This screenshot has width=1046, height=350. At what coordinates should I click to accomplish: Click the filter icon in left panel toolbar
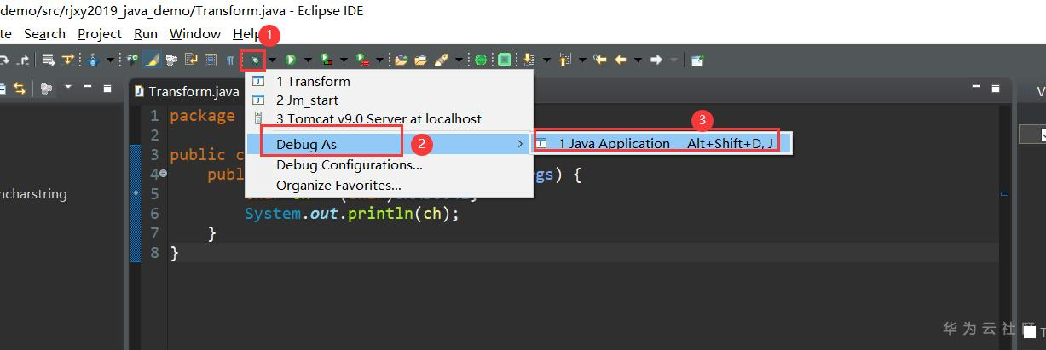[x=45, y=89]
